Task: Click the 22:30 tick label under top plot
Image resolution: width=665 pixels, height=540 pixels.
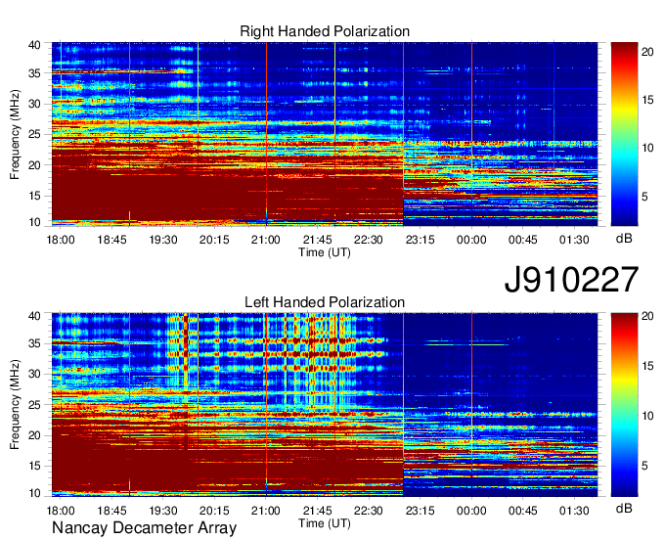Action: click(369, 240)
